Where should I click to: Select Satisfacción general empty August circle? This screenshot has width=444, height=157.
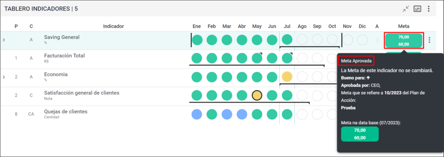[302, 96]
